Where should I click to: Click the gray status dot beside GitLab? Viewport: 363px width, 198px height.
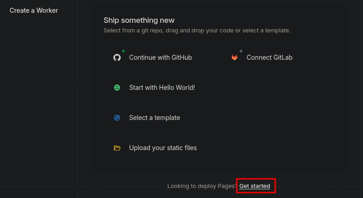[x=241, y=51]
